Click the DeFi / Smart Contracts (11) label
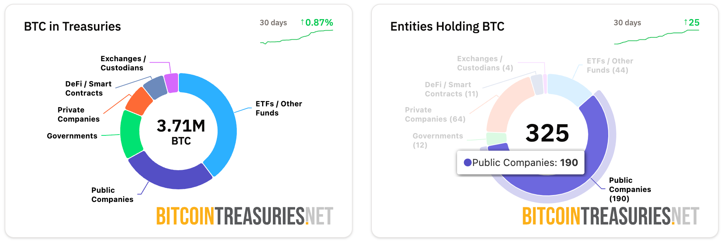 coord(451,89)
